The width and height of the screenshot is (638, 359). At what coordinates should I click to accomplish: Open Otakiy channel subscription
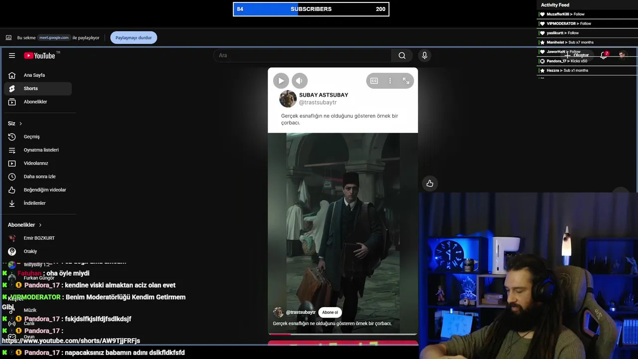pyautogui.click(x=38, y=251)
